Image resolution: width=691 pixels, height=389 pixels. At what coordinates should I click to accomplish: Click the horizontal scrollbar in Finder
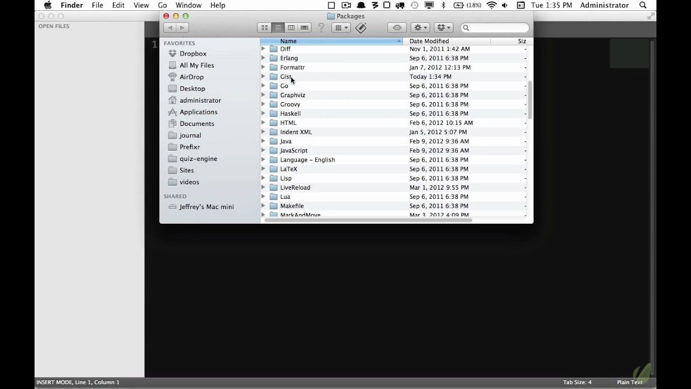tap(367, 220)
